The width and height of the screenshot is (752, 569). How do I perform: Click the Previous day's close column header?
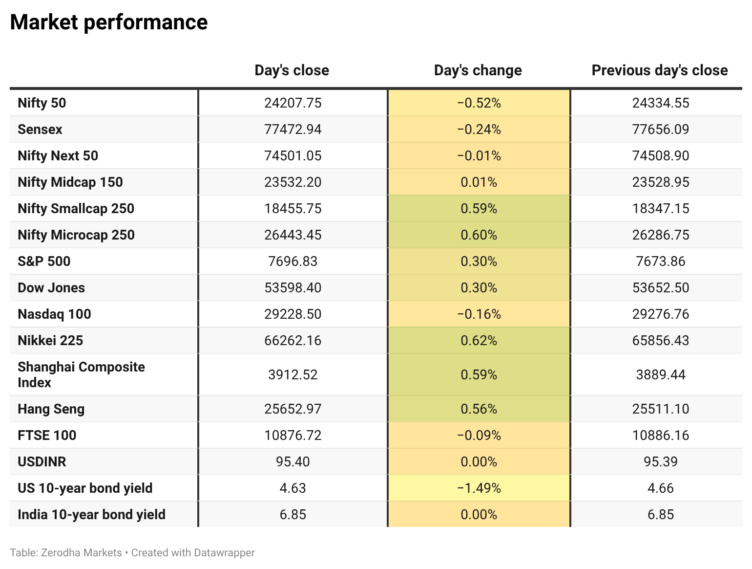tap(660, 70)
